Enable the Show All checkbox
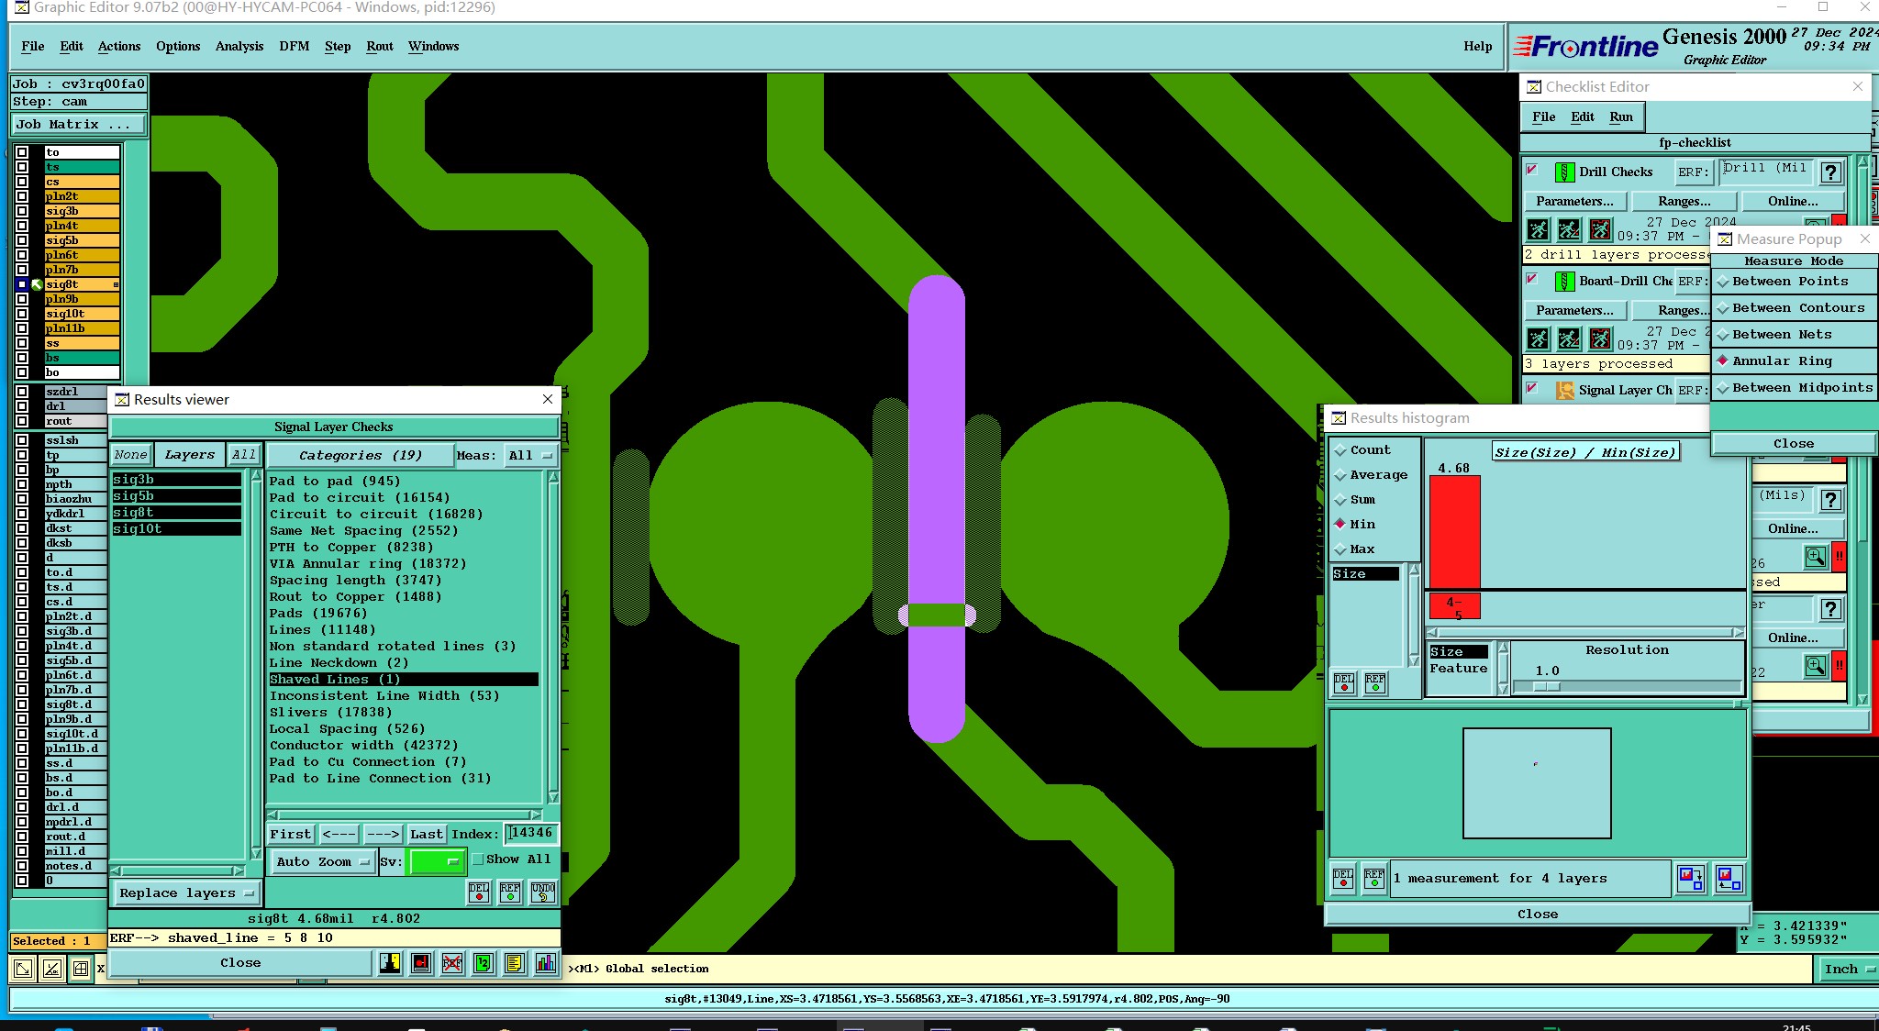 tap(478, 859)
